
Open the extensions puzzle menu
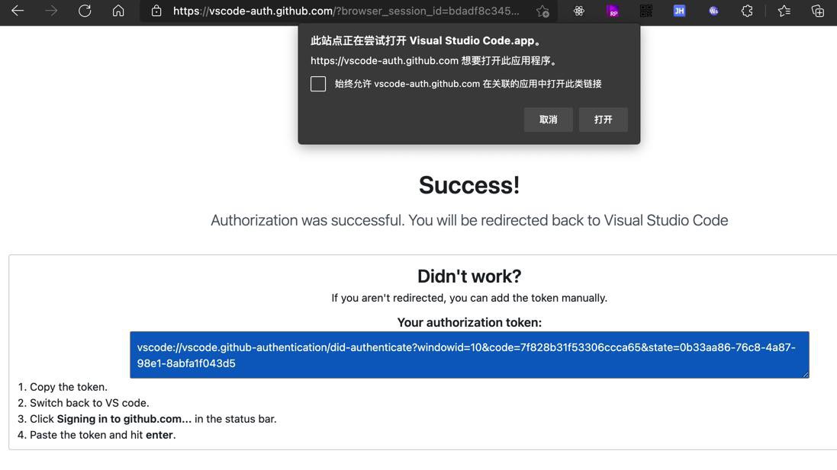[747, 11]
